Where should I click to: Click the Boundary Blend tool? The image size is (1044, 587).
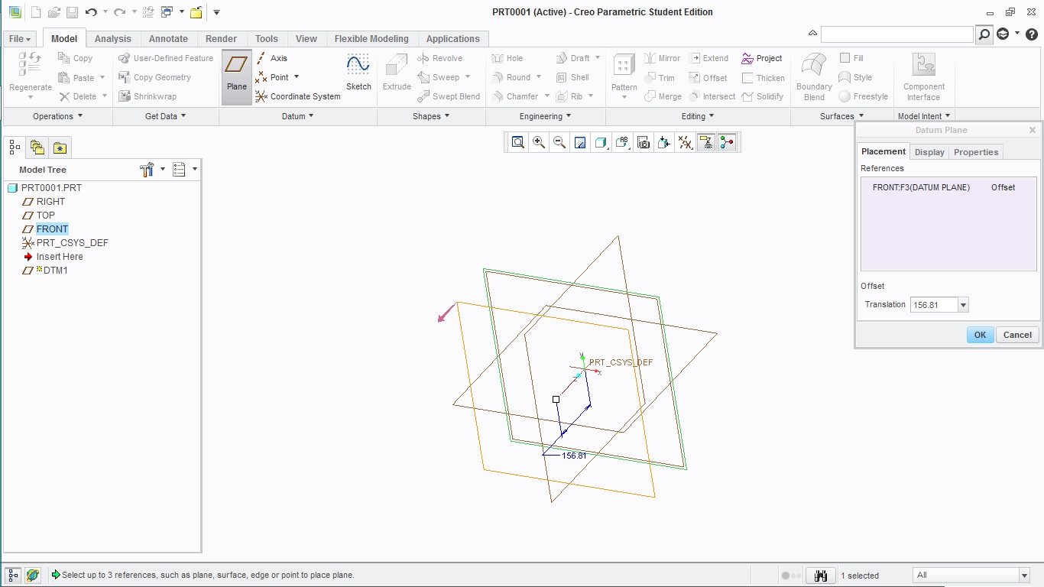(814, 77)
